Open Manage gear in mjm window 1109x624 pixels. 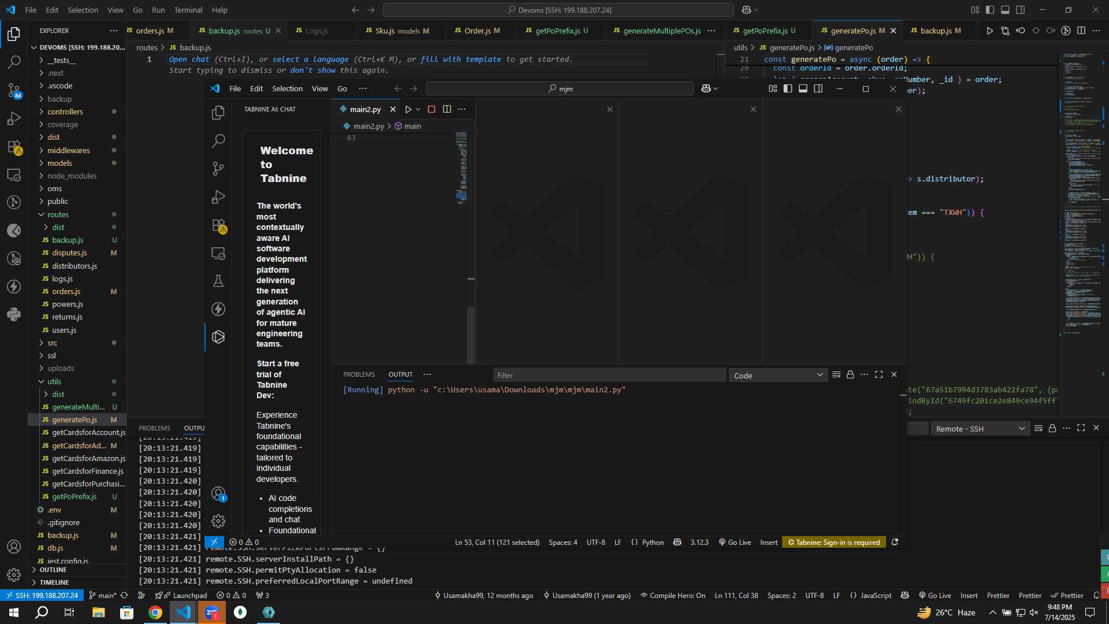[x=218, y=521]
